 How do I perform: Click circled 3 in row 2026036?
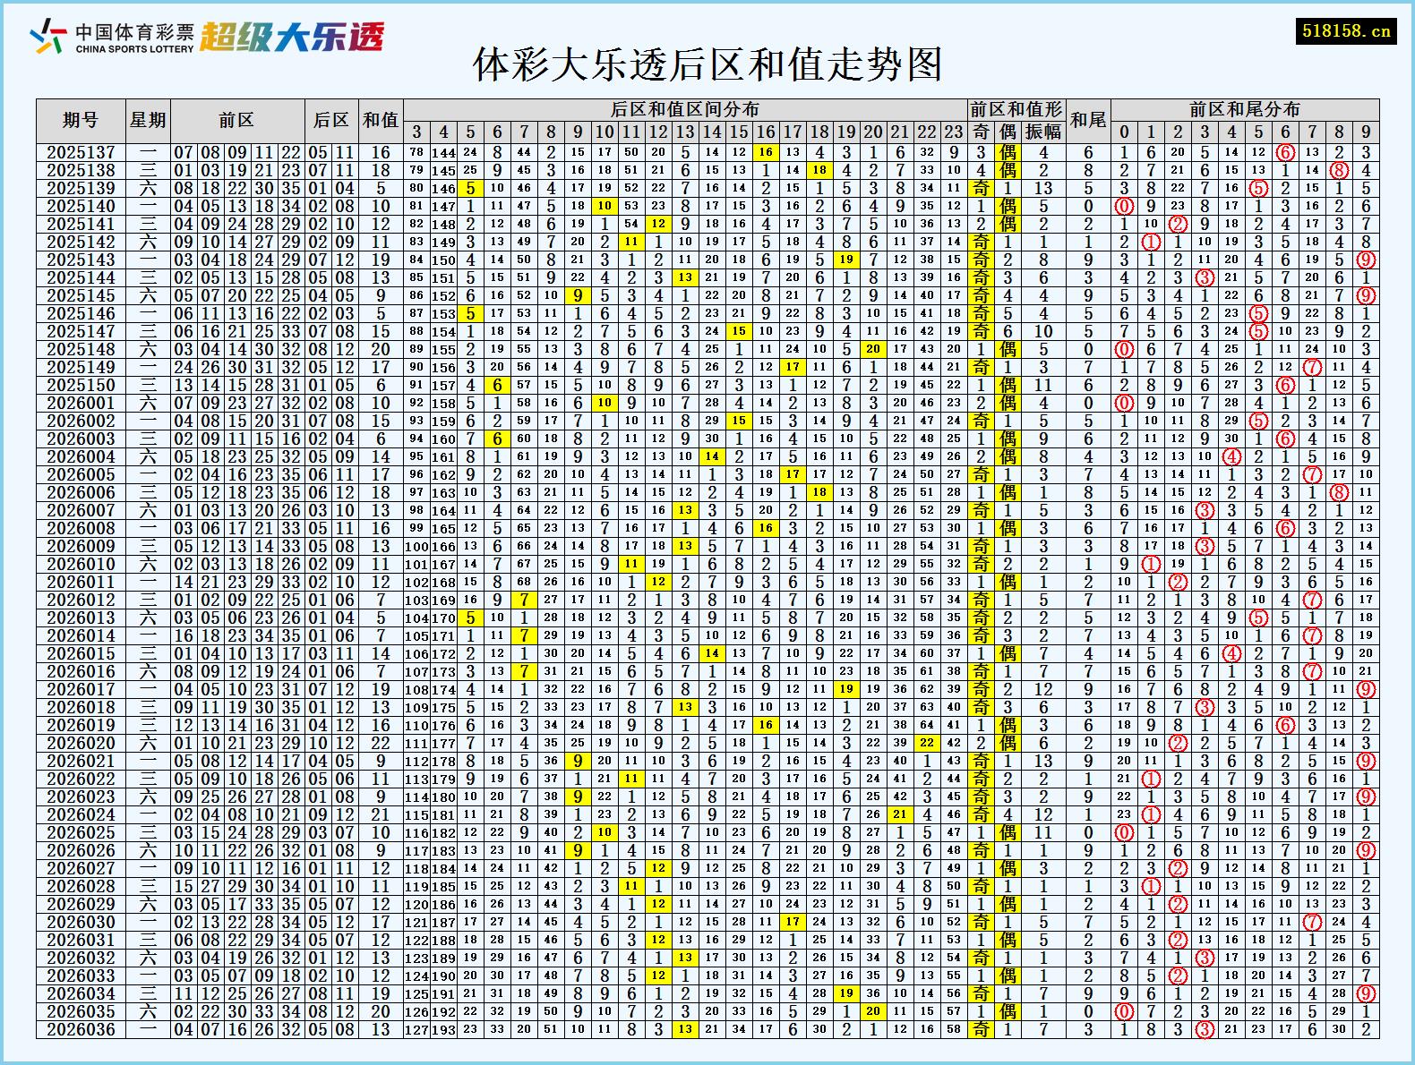click(1205, 1029)
